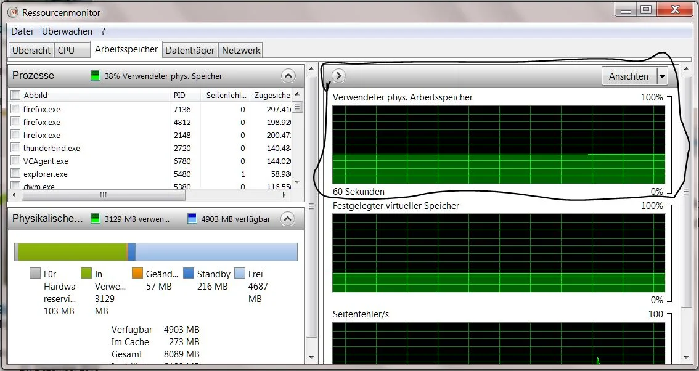Image resolution: width=699 pixels, height=371 pixels.
Task: Maximize the Ressourcenmonitor window
Action: [x=646, y=9]
